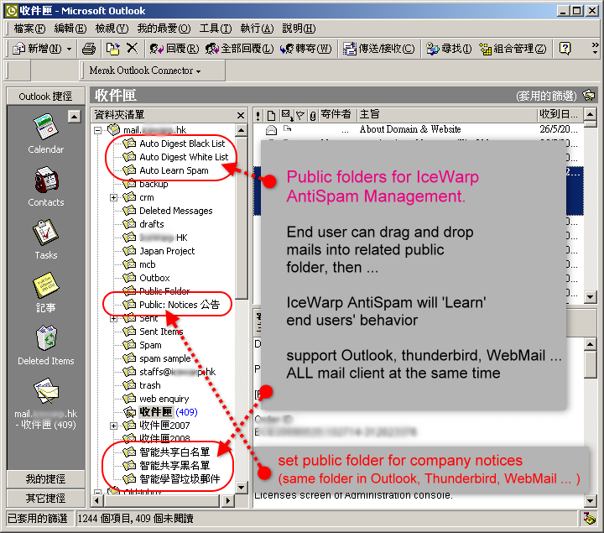Open the Help (說明) menu
The height and width of the screenshot is (533, 604).
[299, 29]
